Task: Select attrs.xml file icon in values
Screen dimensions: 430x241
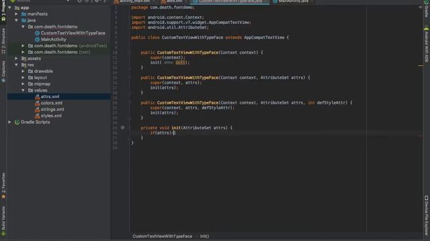Action: [x=38, y=96]
